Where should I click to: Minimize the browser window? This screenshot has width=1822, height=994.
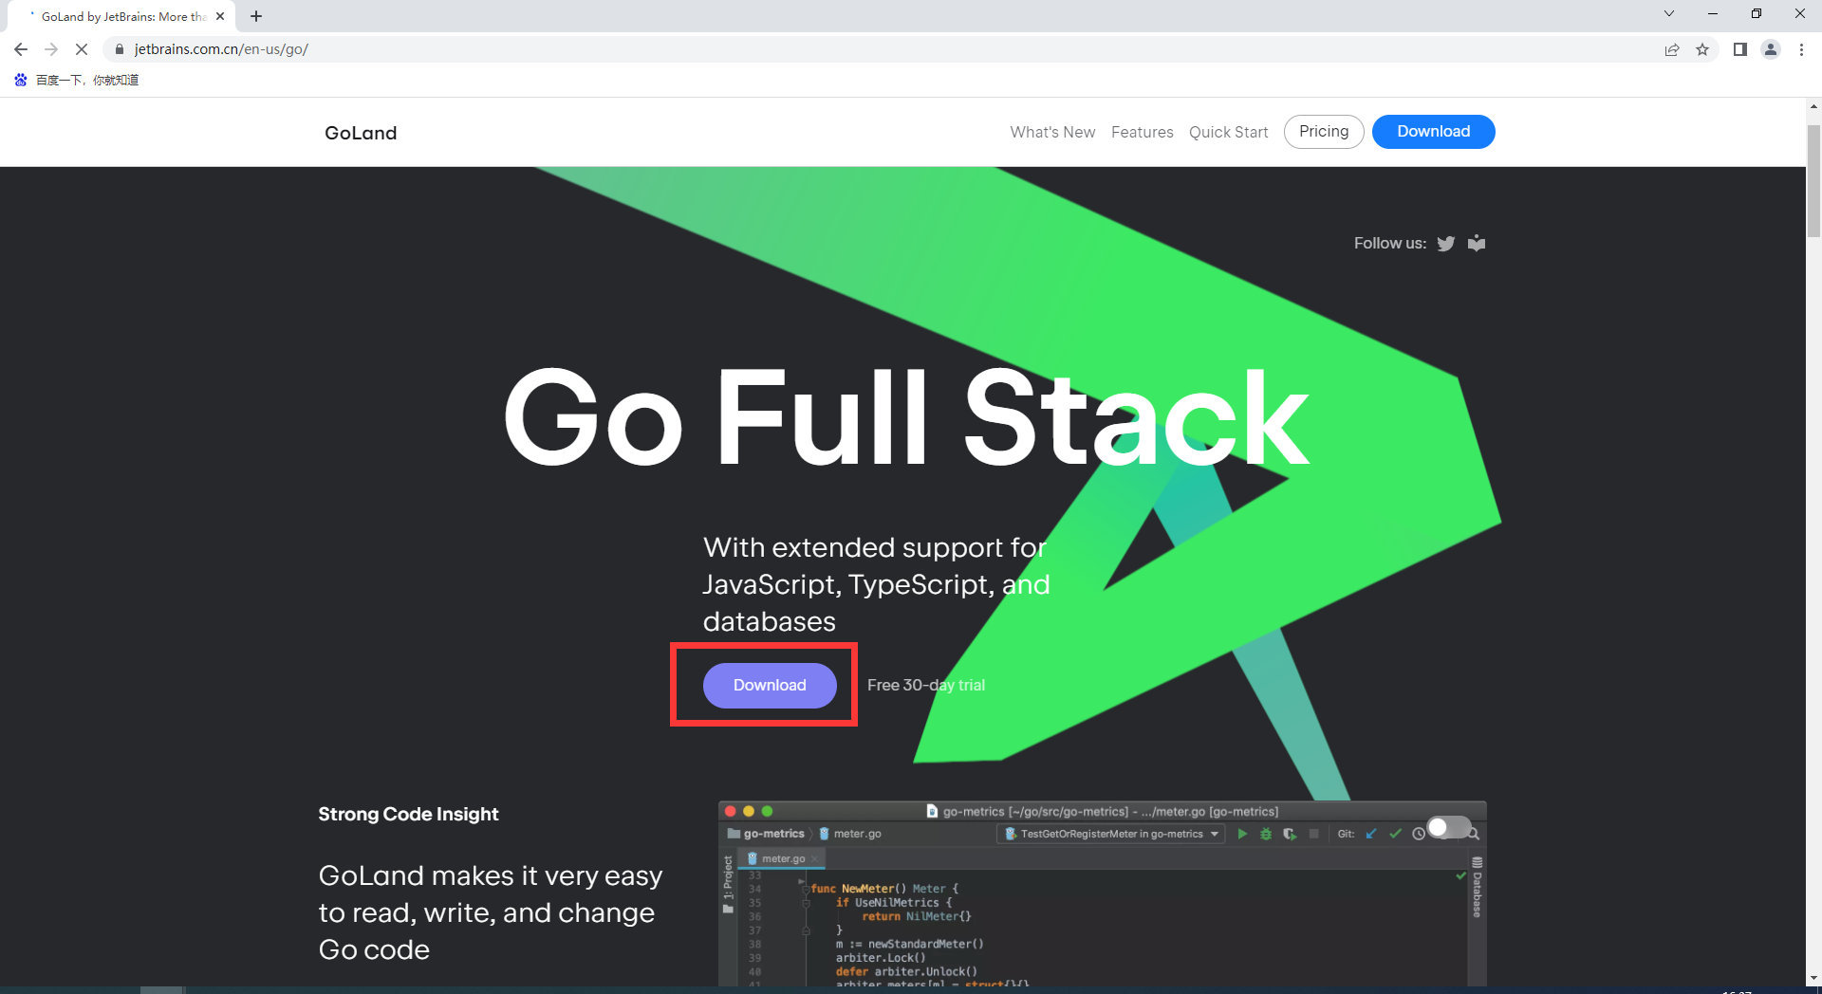coord(1713,13)
